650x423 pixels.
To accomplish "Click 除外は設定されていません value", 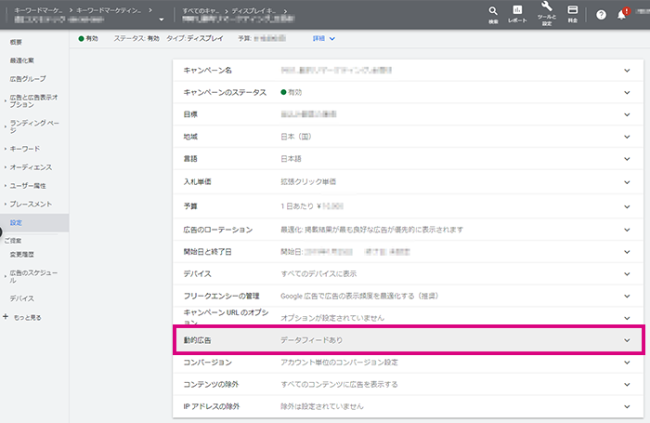I will click(x=322, y=406).
